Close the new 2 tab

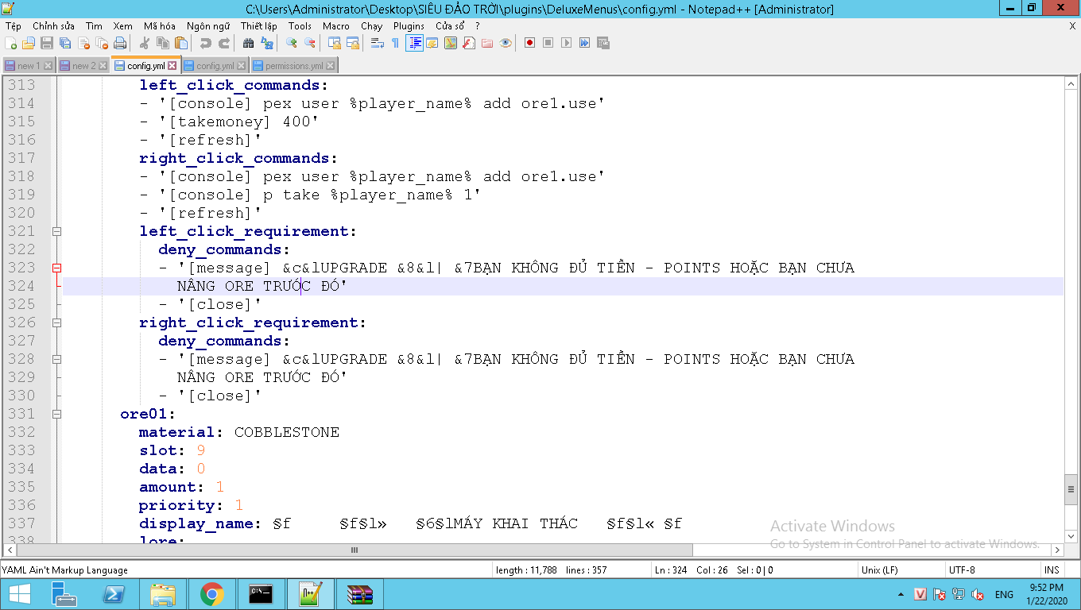pos(103,66)
